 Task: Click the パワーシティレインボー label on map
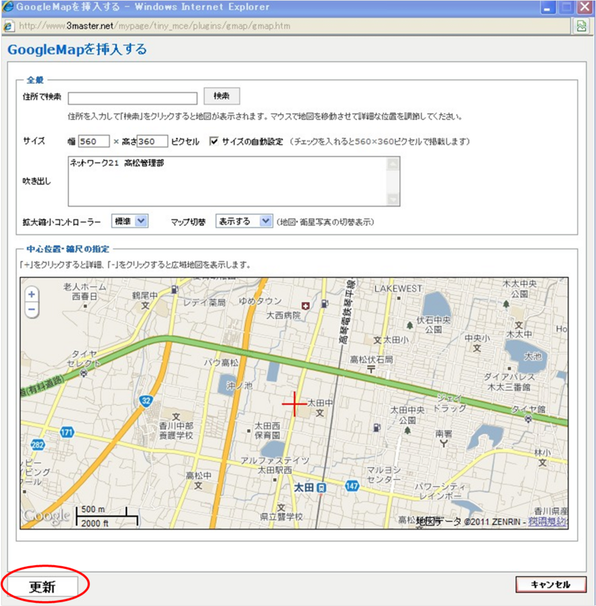click(440, 491)
